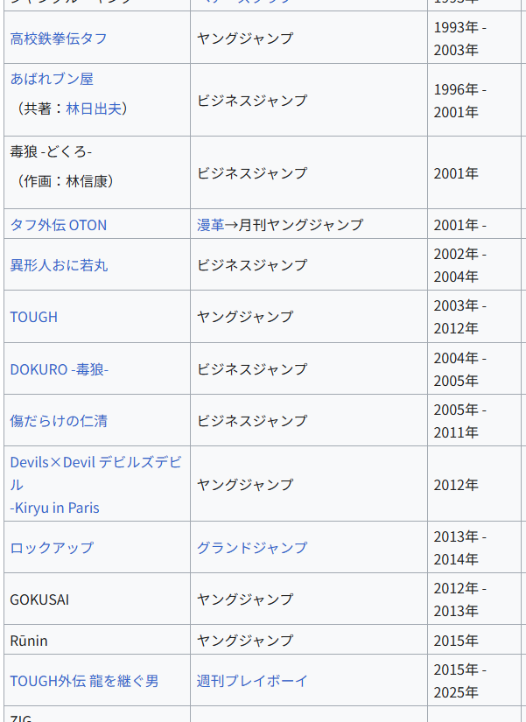Click the 漫革 magazine link

(x=210, y=225)
